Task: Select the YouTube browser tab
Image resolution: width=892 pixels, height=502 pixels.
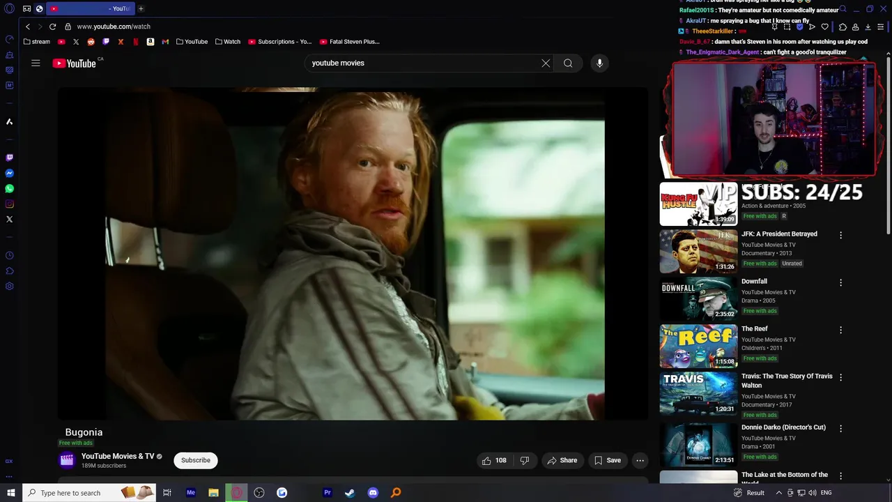Action: pos(91,8)
